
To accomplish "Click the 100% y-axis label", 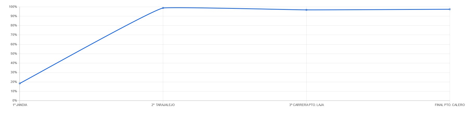I will [x=13, y=7].
